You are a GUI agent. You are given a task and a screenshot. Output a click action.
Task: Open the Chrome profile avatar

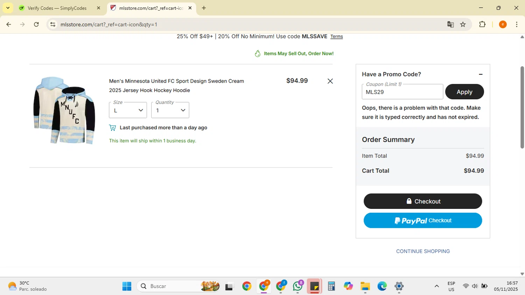503,24
